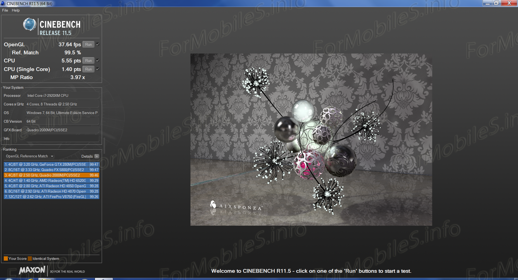This screenshot has width=518, height=280.
Task: Toggle the CPU (Single Core) checkbox
Action: pyautogui.click(x=98, y=69)
